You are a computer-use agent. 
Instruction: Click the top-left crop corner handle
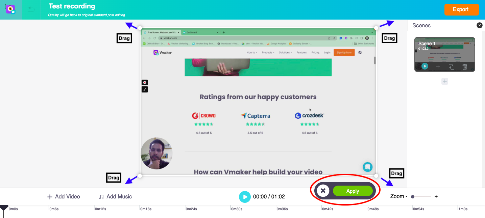pyautogui.click(x=140, y=29)
